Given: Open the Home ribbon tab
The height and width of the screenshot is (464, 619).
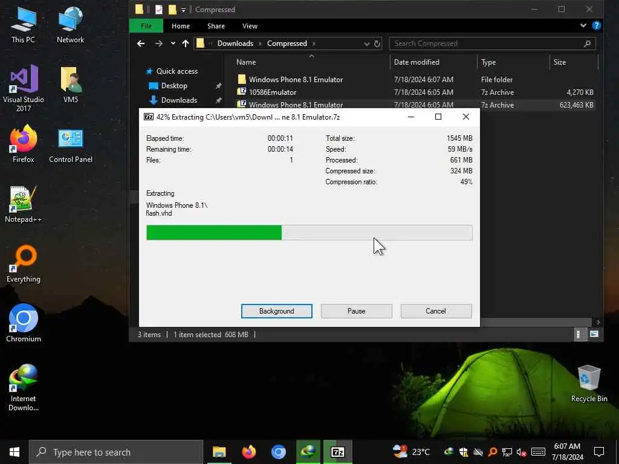Looking at the screenshot, I should pos(181,26).
